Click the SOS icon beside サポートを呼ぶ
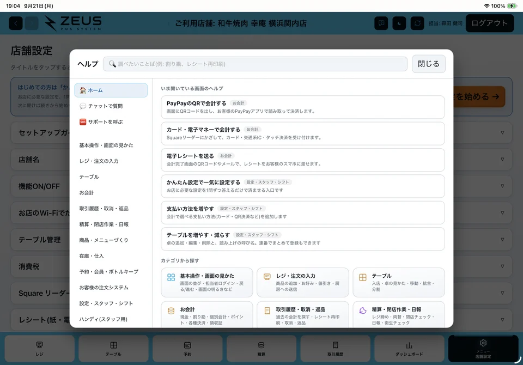 click(x=83, y=122)
